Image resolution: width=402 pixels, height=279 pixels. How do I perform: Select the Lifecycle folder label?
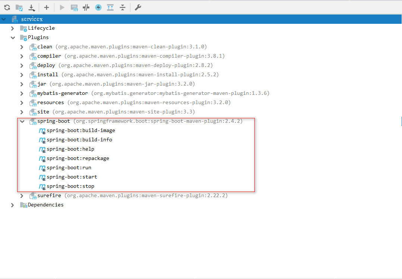41,28
